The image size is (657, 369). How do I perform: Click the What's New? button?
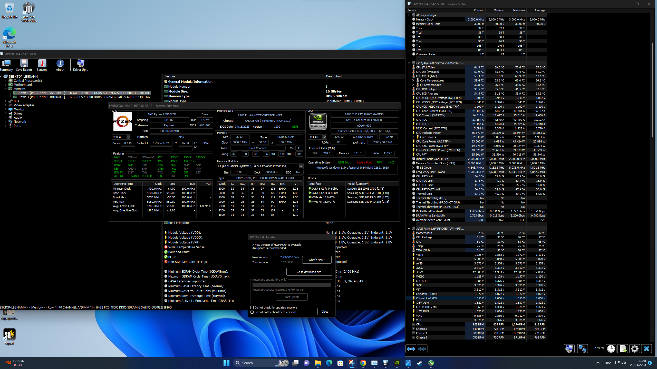coord(316,260)
